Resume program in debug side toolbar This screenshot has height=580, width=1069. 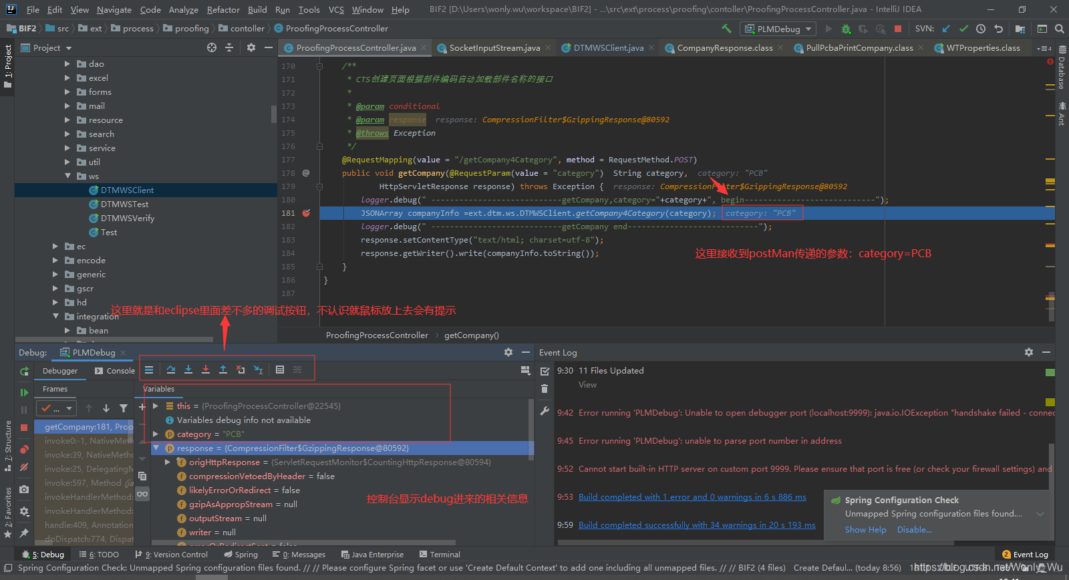(24, 392)
